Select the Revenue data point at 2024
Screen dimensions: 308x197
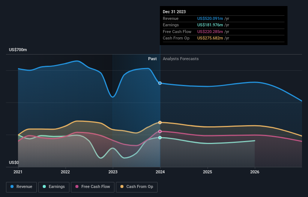tap(160, 83)
